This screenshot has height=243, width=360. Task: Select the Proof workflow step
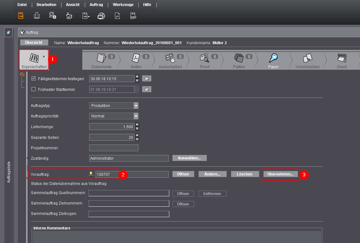coord(205,61)
